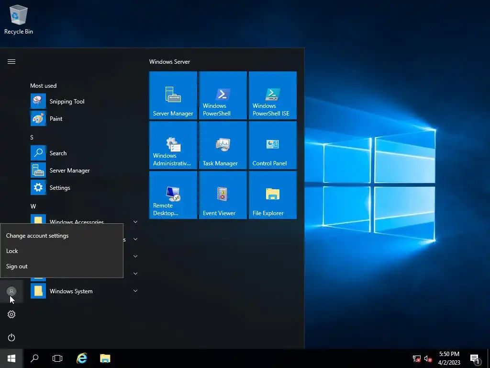
Task: Open the Server Manager tile
Action: tap(173, 95)
